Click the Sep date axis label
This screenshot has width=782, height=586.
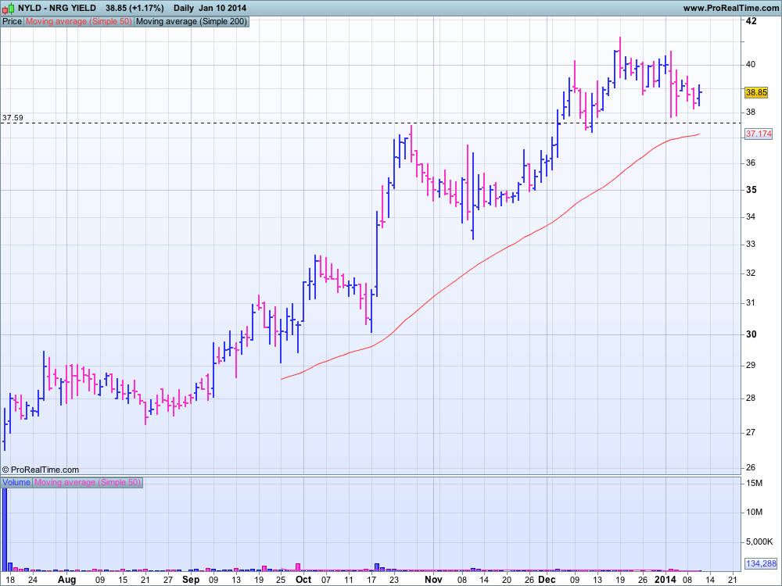click(x=191, y=580)
